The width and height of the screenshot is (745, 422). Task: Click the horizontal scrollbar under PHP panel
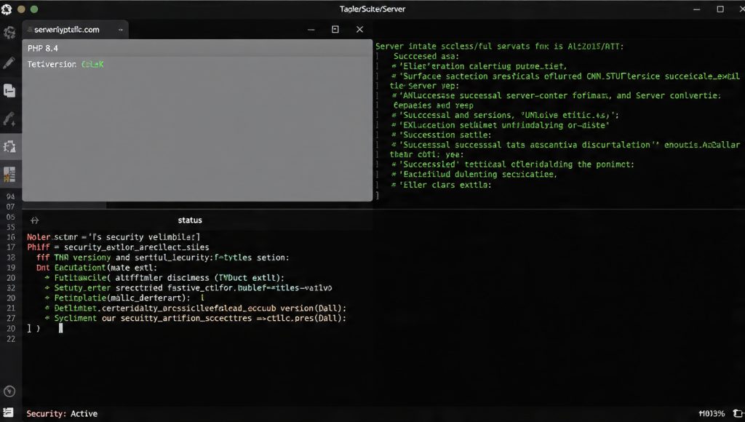(x=65, y=205)
